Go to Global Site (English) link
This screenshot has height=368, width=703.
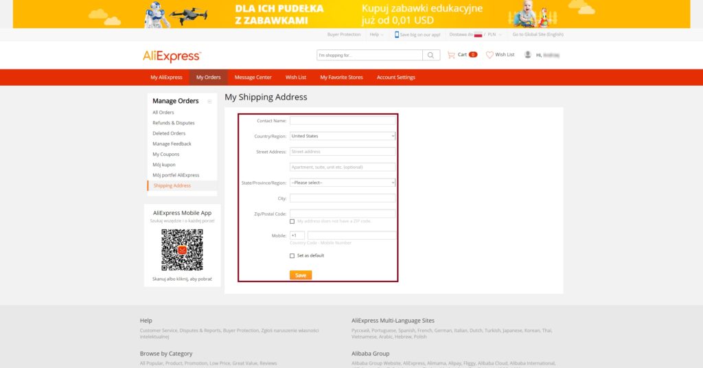(538, 34)
